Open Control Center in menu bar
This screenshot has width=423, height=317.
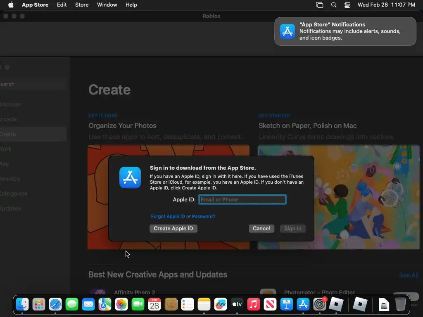point(347,5)
